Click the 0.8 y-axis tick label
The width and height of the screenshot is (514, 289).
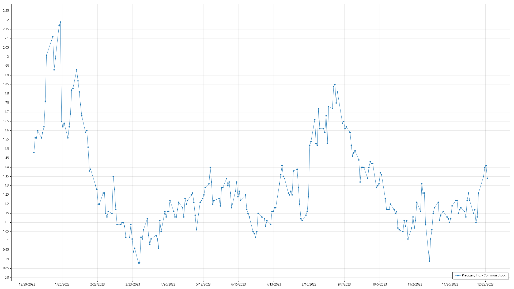pyautogui.click(x=6, y=277)
